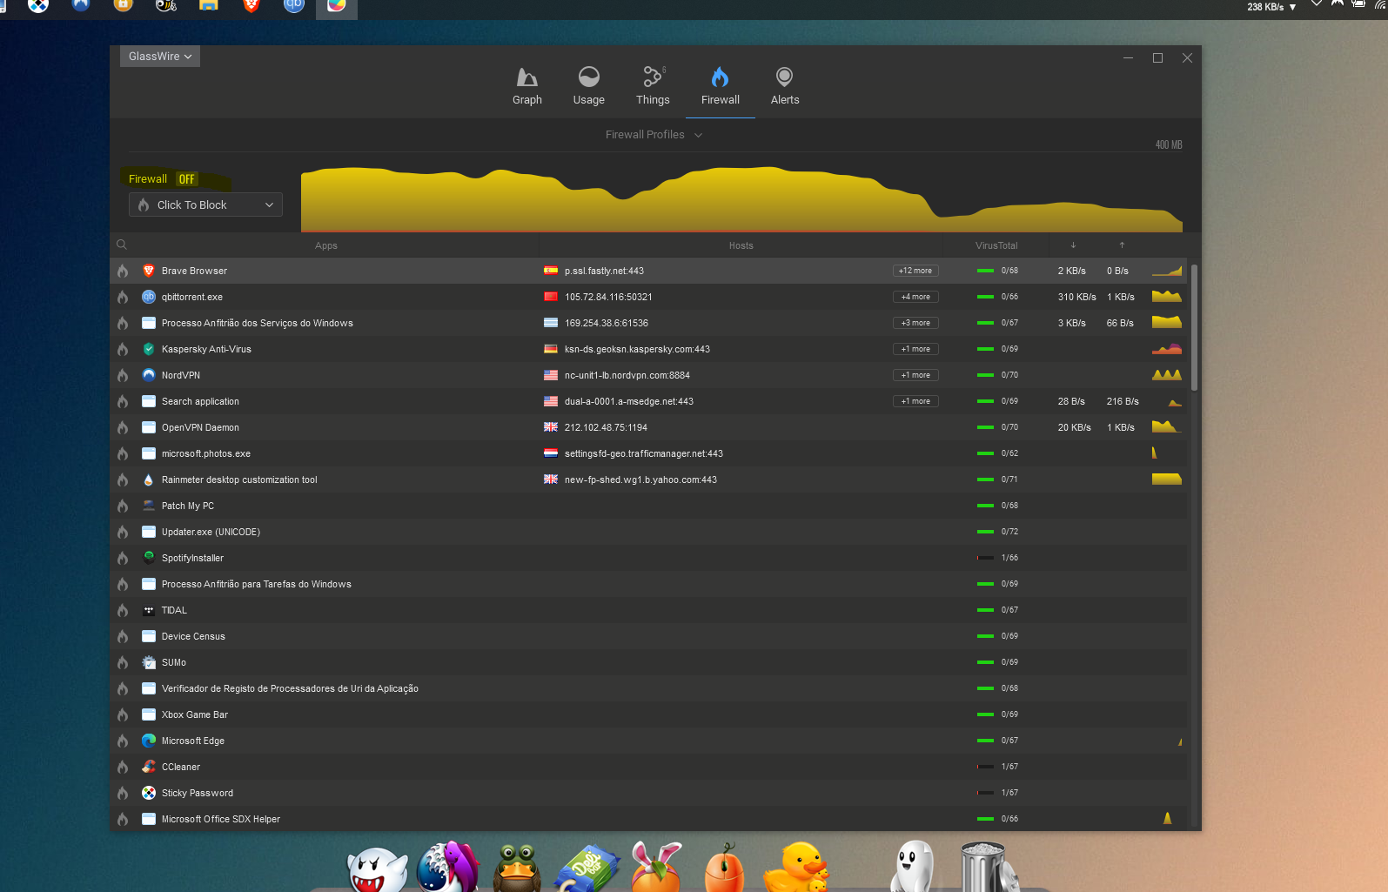The image size is (1388, 892).
Task: Open the Brave icon in the top bar
Action: tap(251, 6)
